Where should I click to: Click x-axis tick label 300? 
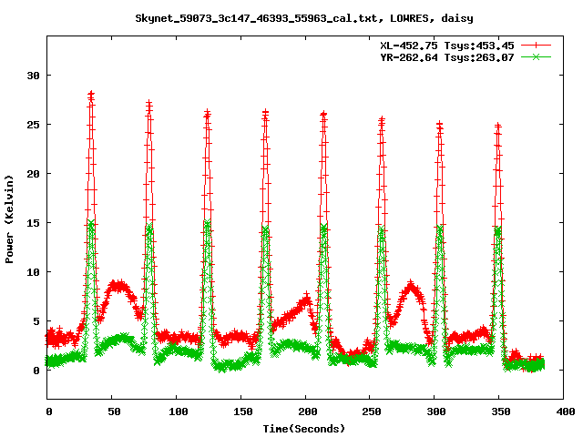pos(436,412)
